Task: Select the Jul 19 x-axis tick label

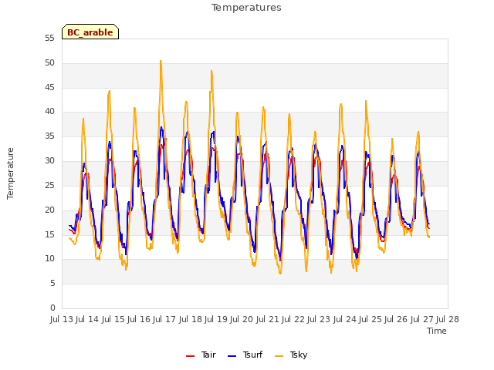Action: click(216, 319)
